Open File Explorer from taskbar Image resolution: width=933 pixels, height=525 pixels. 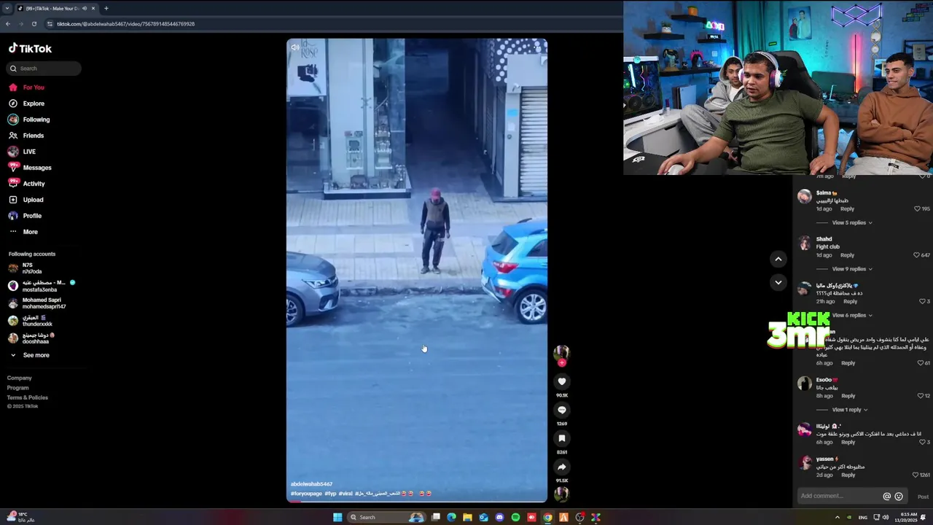[x=467, y=517]
